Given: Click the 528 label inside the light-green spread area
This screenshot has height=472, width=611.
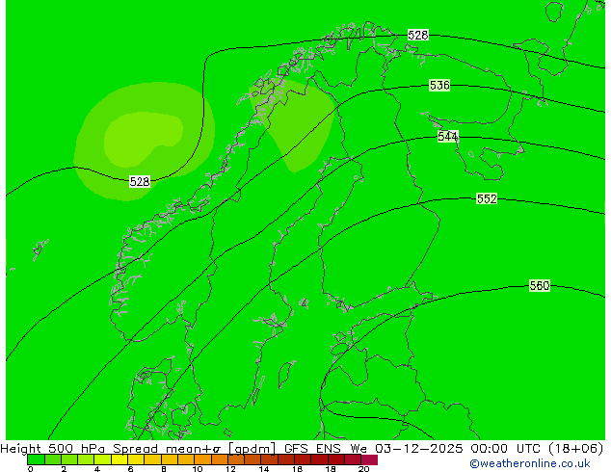Looking at the screenshot, I should pyautogui.click(x=140, y=181).
